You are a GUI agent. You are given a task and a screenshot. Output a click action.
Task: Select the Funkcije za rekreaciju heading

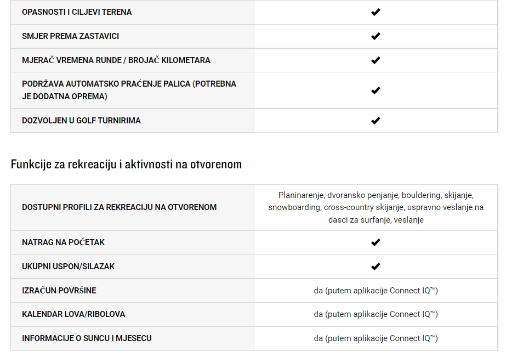tap(126, 165)
